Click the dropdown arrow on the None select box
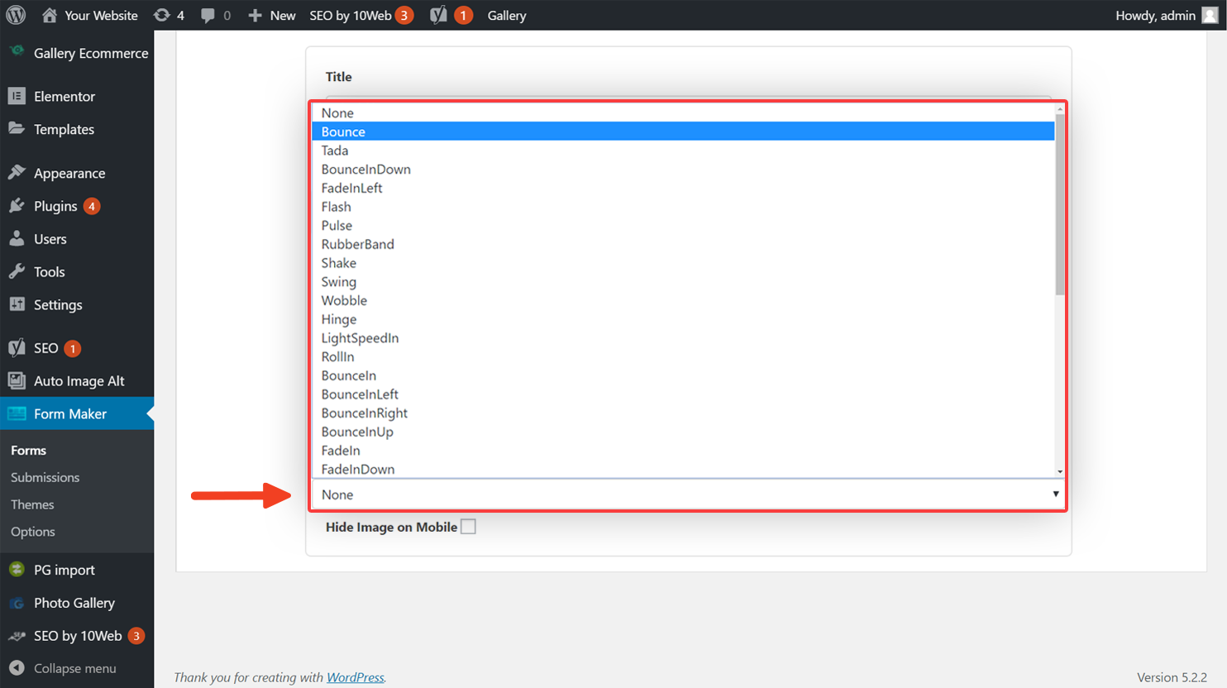1227x688 pixels. (1055, 494)
